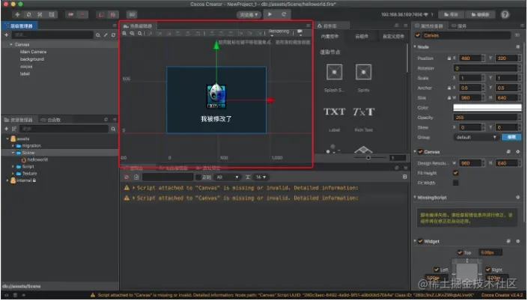
Task: Click the sort icon in assets panel
Action: (14, 129)
